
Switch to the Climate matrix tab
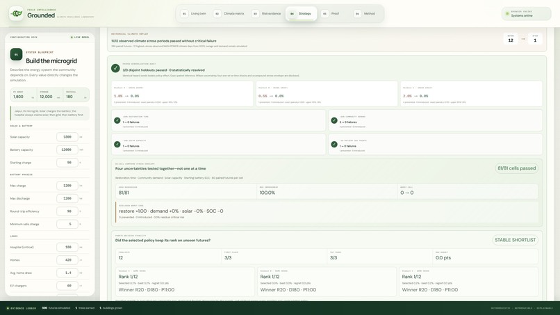point(230,14)
